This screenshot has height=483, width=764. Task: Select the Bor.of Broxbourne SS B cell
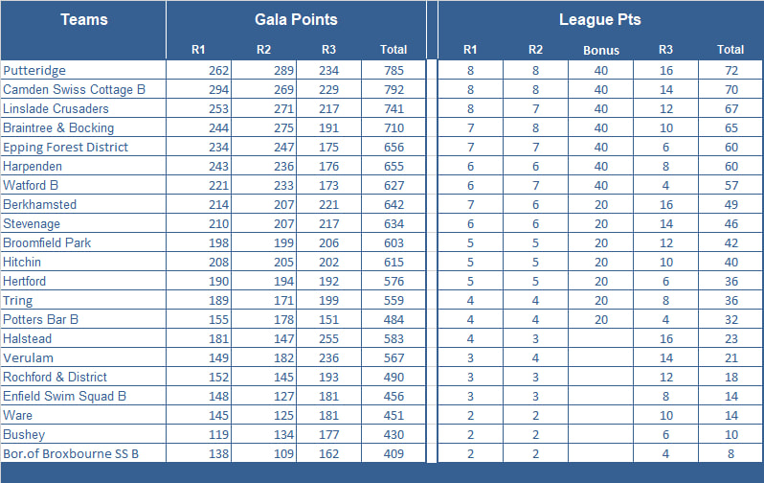tap(83, 453)
